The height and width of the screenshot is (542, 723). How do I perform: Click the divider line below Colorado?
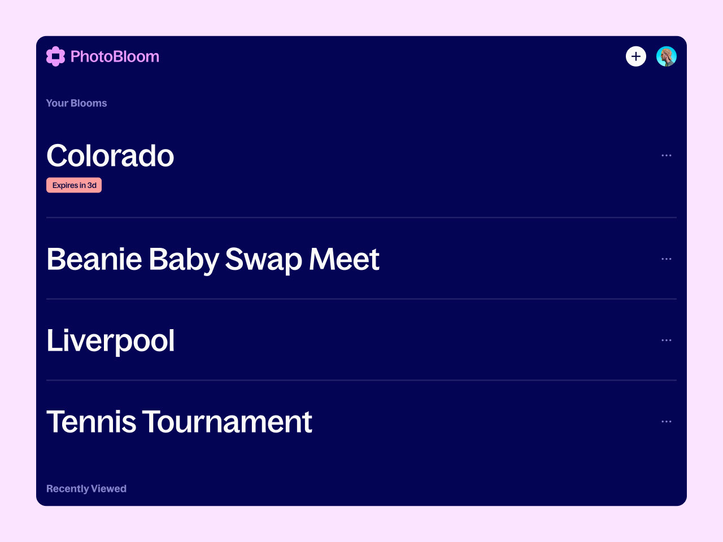click(361, 217)
